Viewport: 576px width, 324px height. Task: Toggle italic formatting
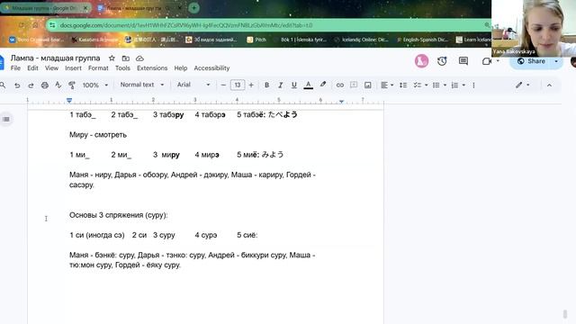pyautogui.click(x=280, y=85)
